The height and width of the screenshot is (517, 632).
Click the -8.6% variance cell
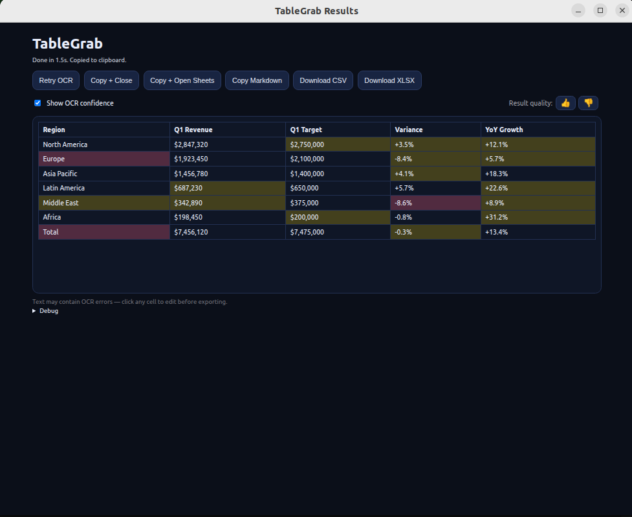tap(435, 203)
